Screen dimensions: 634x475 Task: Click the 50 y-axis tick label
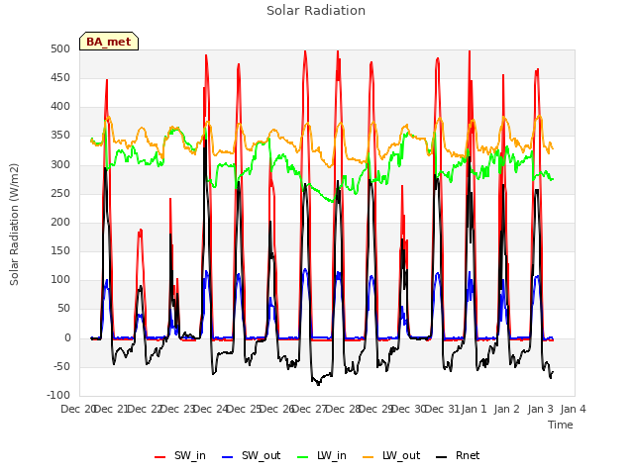tap(63, 309)
